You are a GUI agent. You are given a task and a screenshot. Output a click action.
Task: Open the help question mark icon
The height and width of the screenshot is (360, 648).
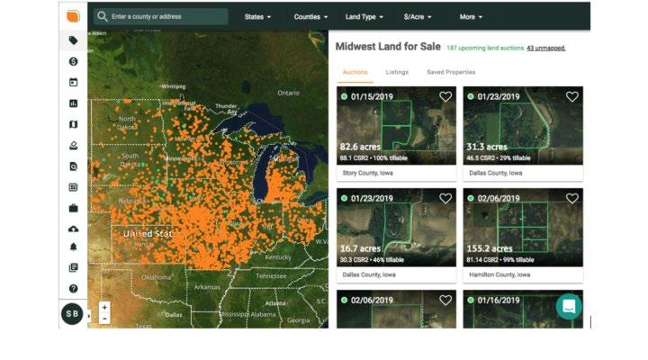[73, 289]
